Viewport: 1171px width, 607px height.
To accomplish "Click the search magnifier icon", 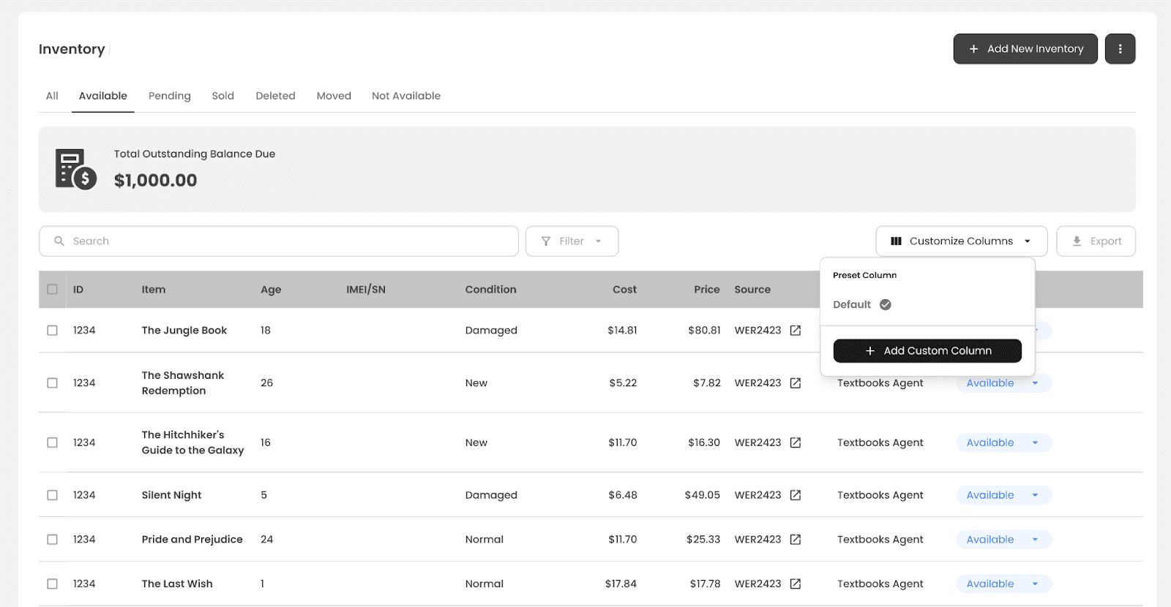I will point(59,241).
